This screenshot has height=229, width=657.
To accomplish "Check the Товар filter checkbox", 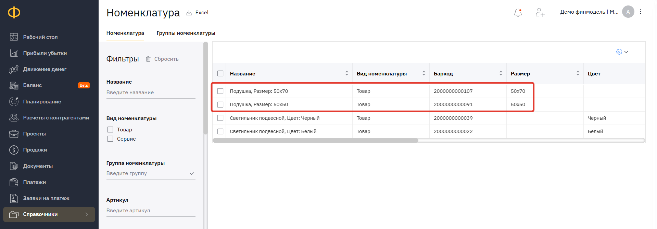I will point(110,130).
